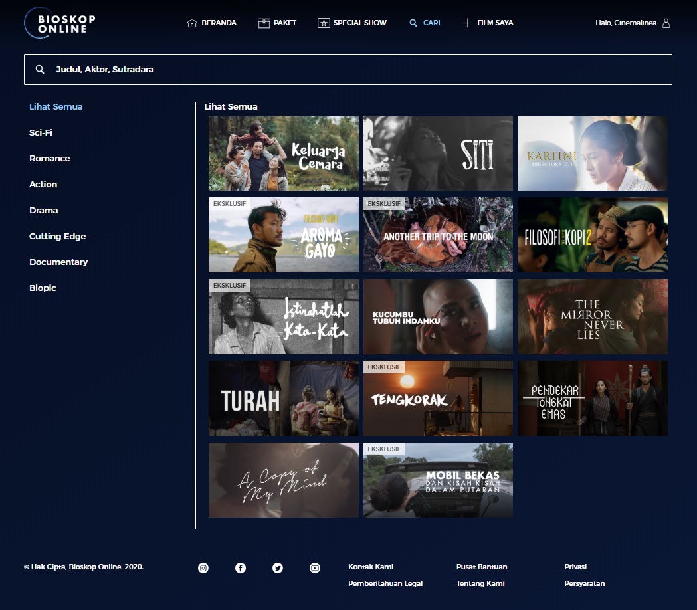Open the Kontak Kami link
Image resolution: width=697 pixels, height=610 pixels.
371,567
